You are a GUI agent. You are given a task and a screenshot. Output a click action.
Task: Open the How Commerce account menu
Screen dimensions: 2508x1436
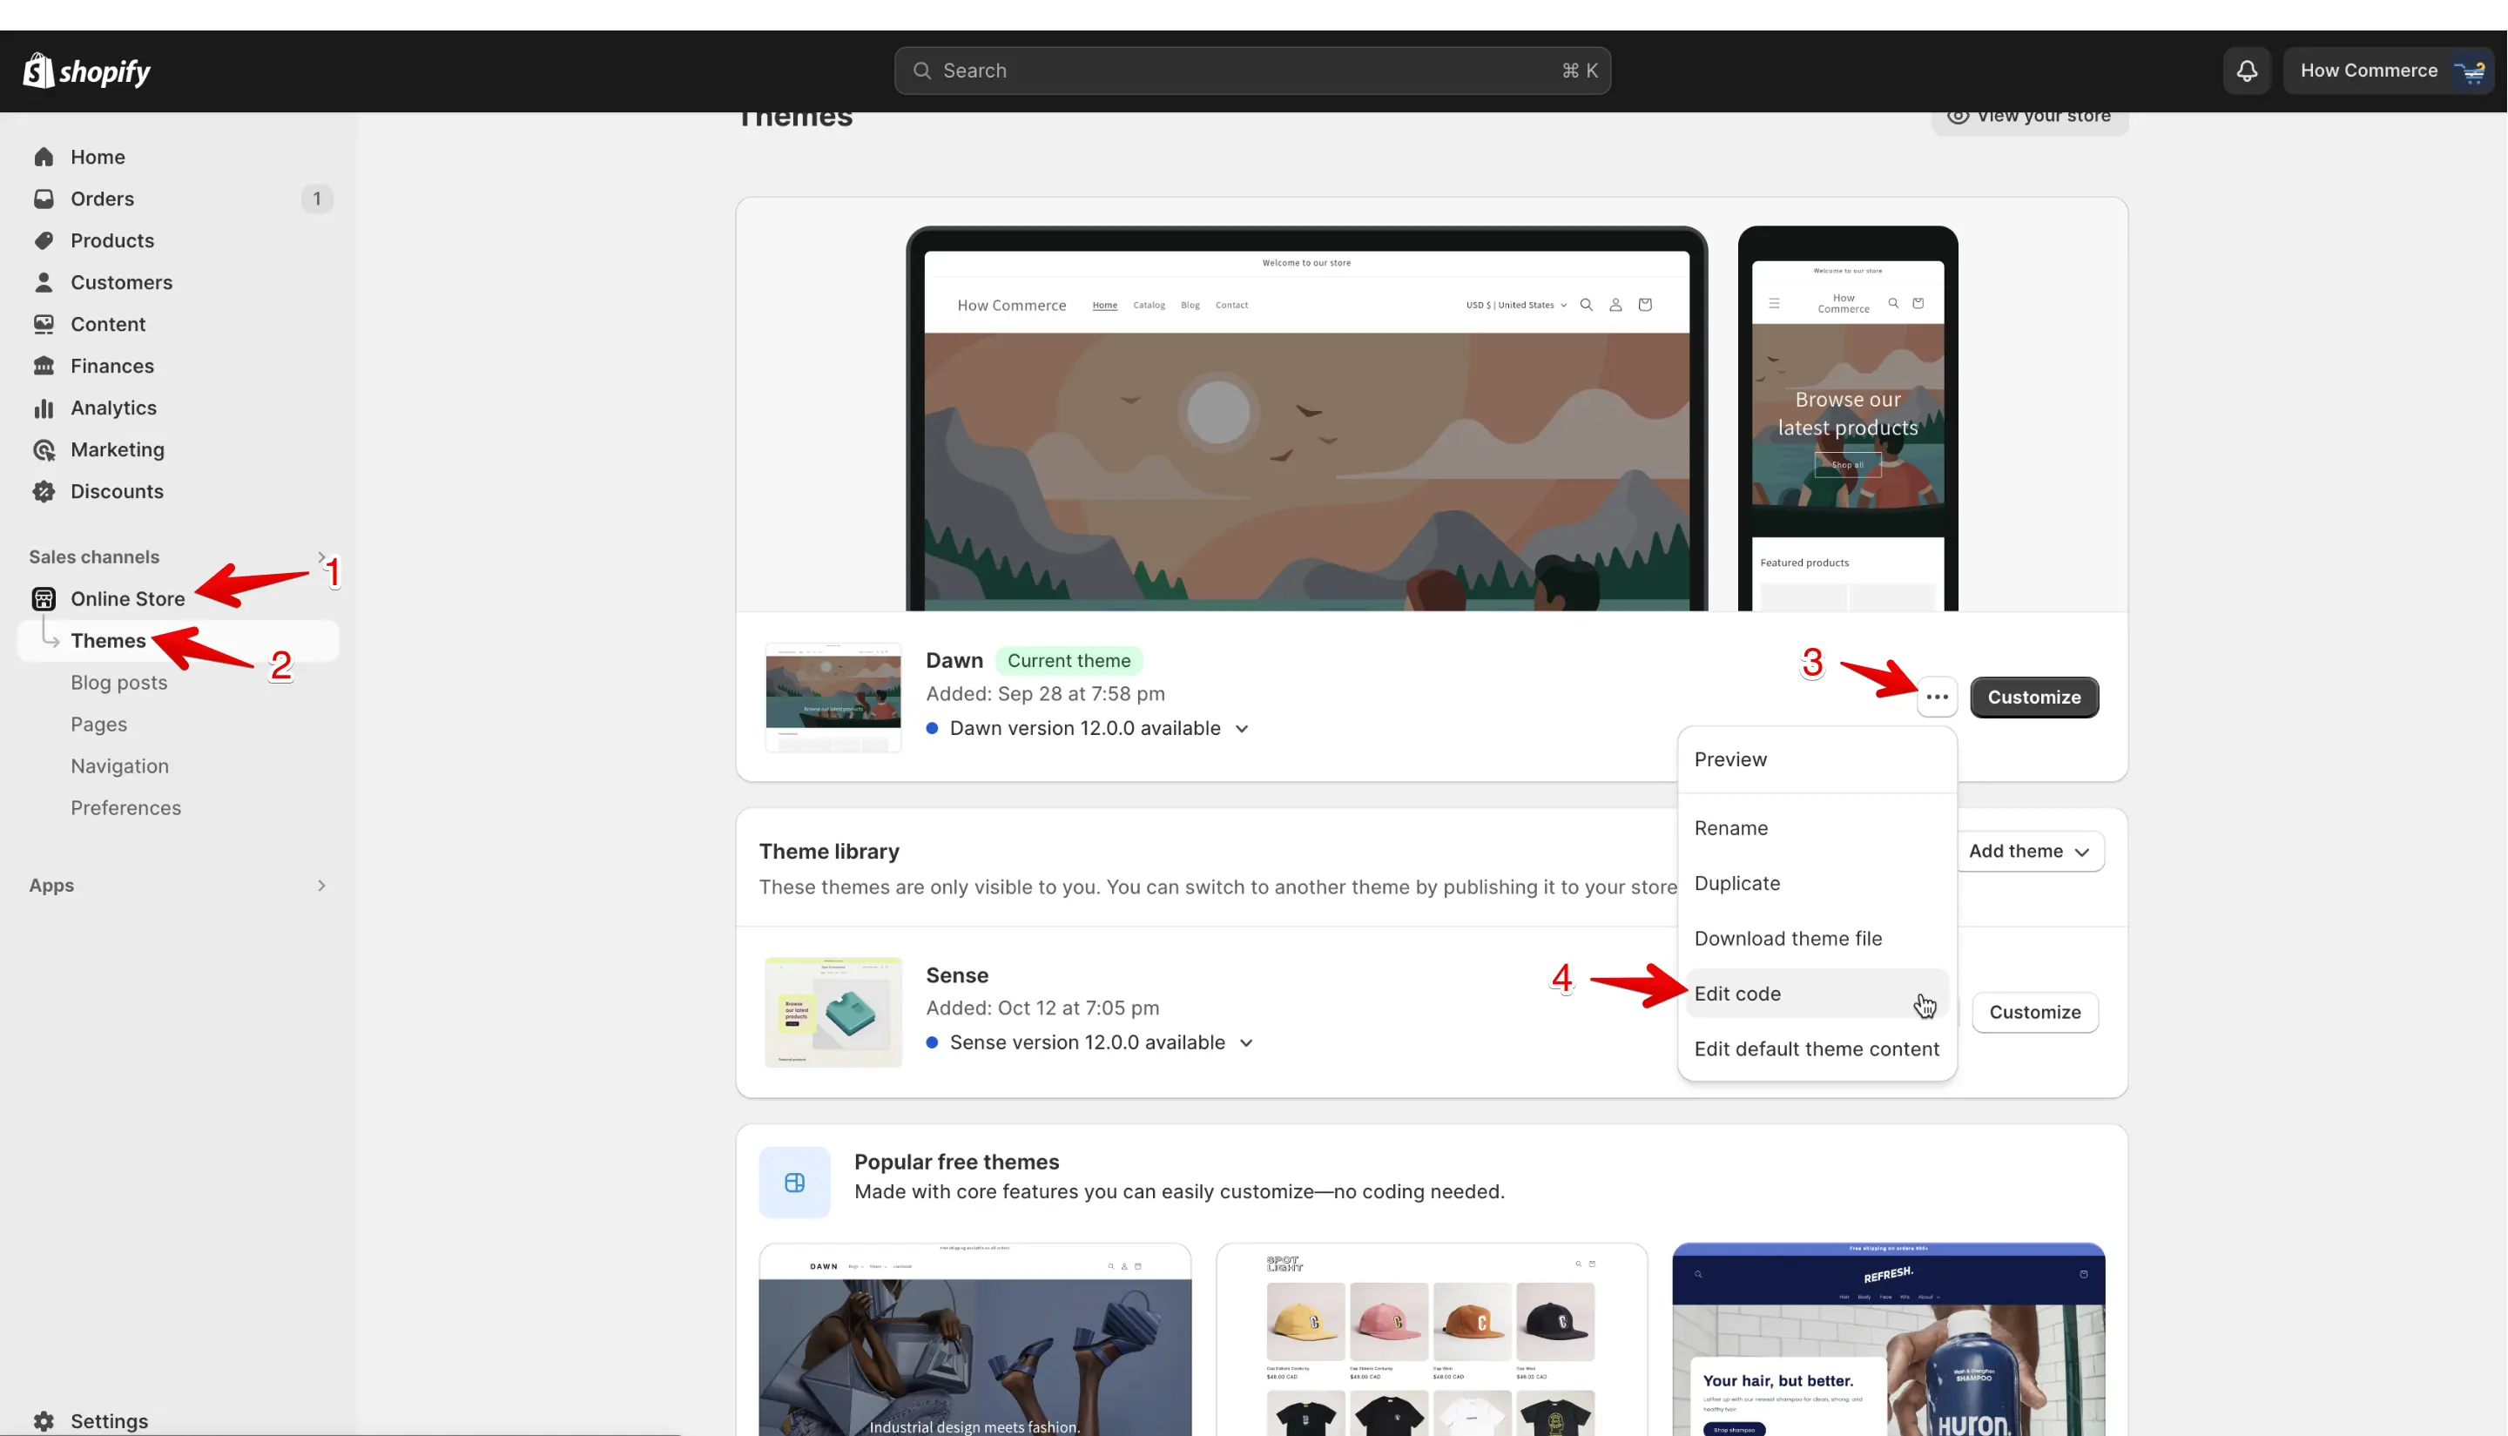(x=2388, y=71)
